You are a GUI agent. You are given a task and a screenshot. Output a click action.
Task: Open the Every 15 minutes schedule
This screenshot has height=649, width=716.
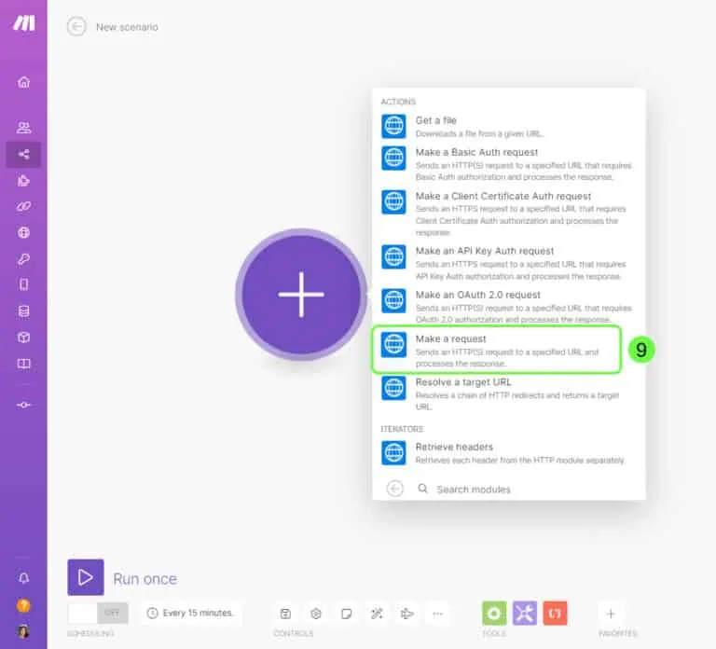click(190, 613)
